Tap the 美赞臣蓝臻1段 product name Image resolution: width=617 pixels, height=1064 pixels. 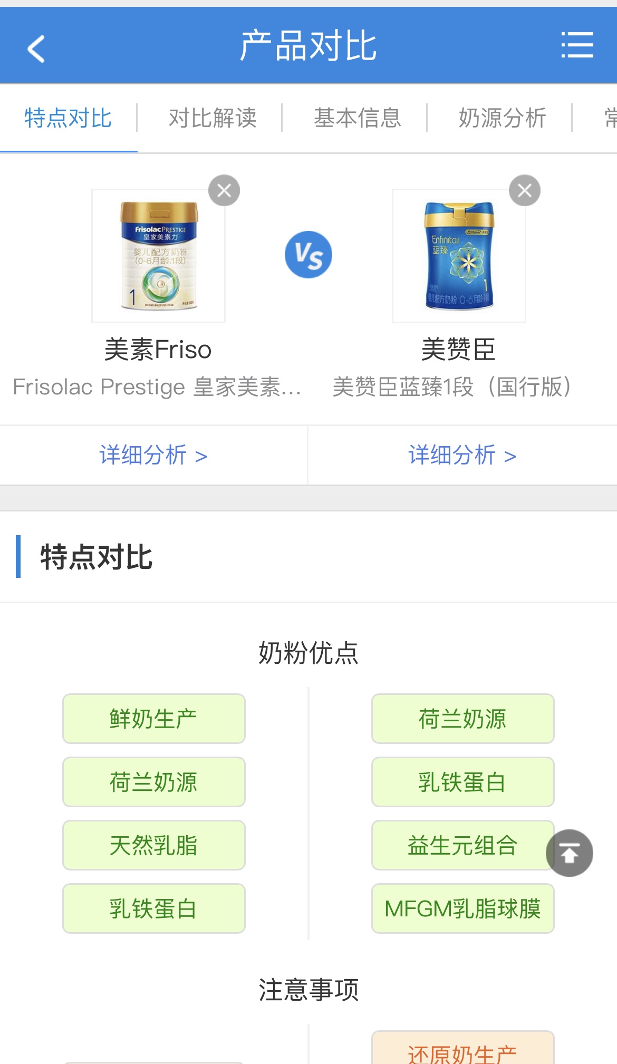451,386
